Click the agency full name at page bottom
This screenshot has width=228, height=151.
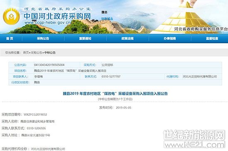[x=48, y=149]
